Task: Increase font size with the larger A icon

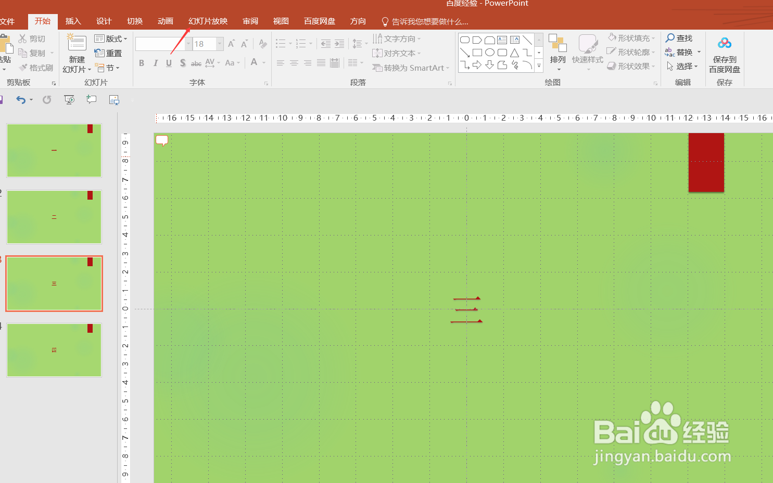Action: click(x=231, y=44)
